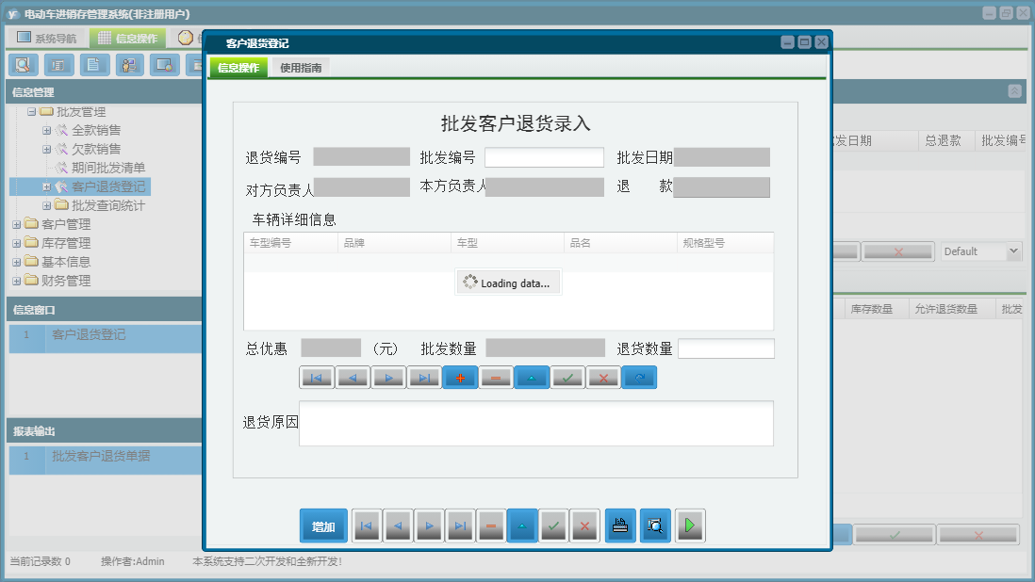The height and width of the screenshot is (582, 1035).
Task: Click the search record icon in main toolbar
Action: tap(24, 65)
